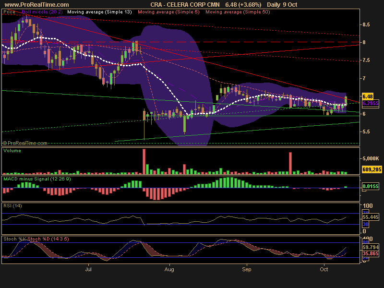Select the CRA - CELERA CORP CMN title
Screen dimensions: 384x288
(x=185, y=5)
